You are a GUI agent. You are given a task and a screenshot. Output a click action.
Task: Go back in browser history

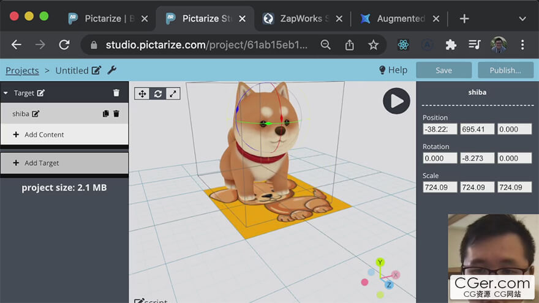(x=16, y=45)
